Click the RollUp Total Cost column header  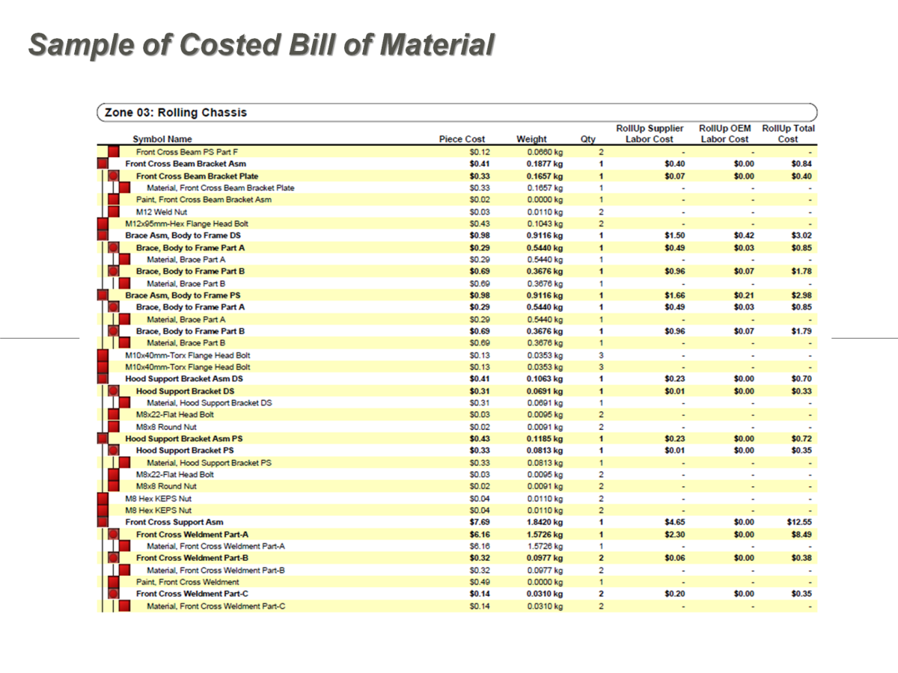pos(788,134)
